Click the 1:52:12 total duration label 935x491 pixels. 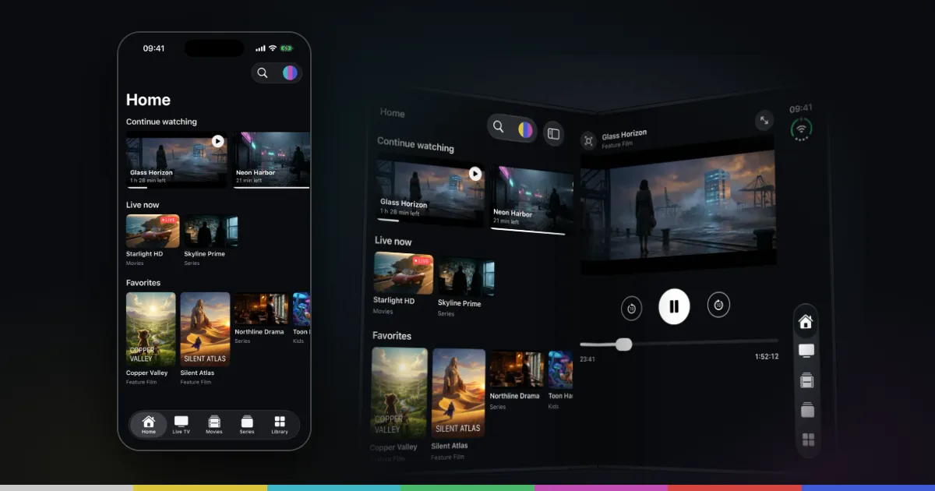767,357
